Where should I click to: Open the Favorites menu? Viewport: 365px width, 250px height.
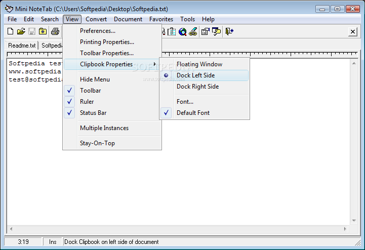(x=161, y=19)
